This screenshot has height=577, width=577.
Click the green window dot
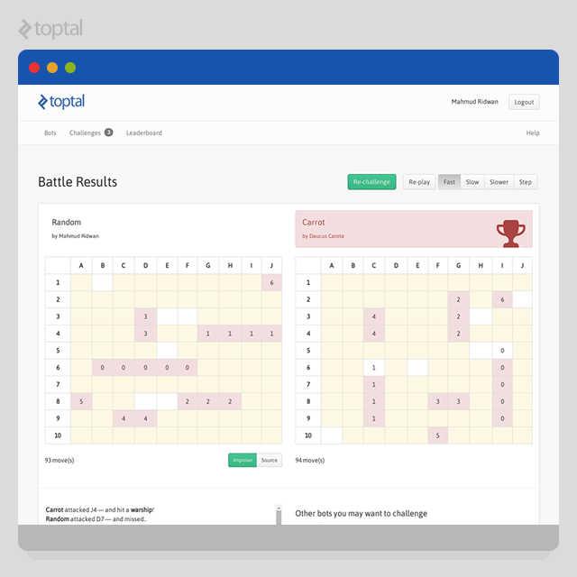(70, 68)
